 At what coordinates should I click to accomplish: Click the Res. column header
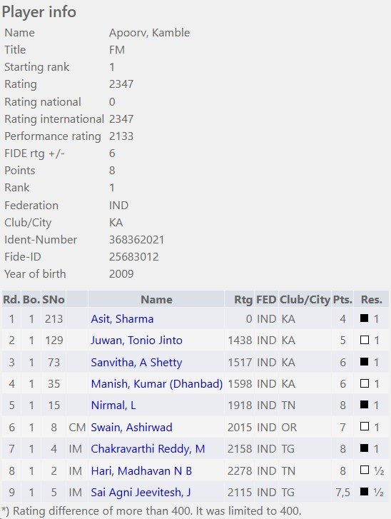371,300
